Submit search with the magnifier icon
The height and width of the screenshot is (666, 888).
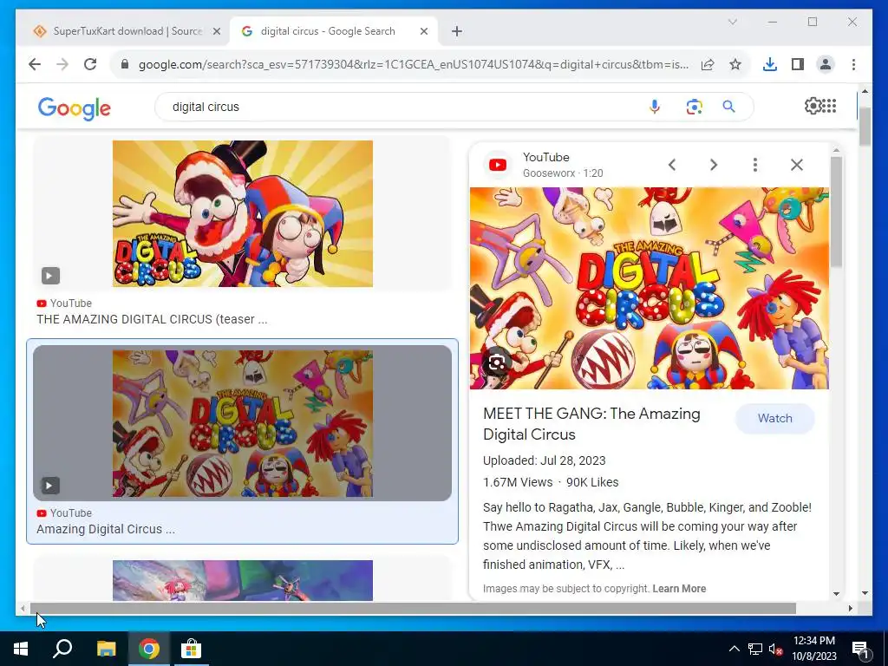[728, 107]
